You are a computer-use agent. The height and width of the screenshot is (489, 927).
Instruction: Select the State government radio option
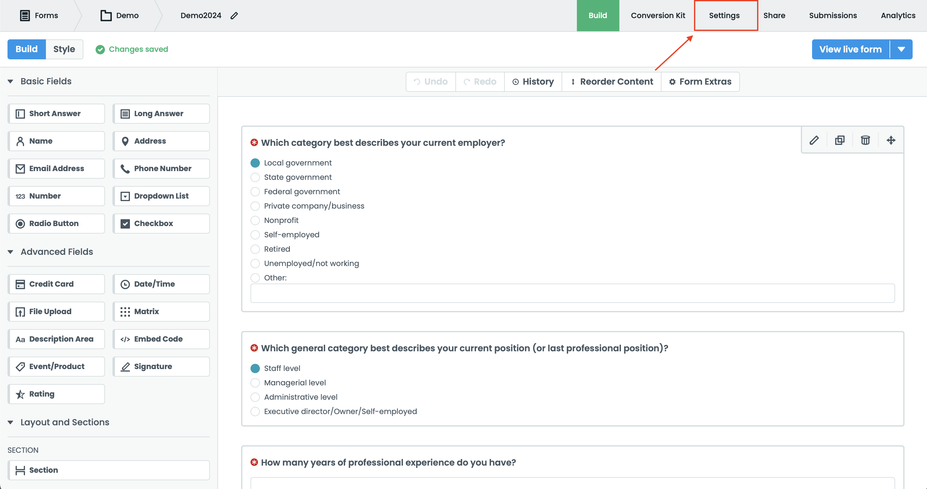(x=255, y=177)
